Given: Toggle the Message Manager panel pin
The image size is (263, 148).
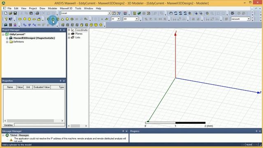Looking at the screenshot, I should (x=123, y=131).
